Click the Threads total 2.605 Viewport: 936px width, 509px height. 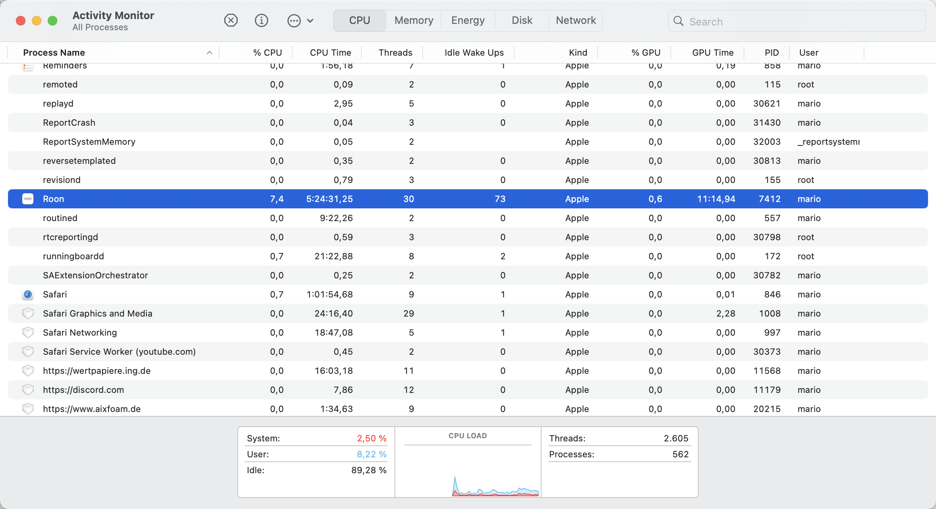676,438
